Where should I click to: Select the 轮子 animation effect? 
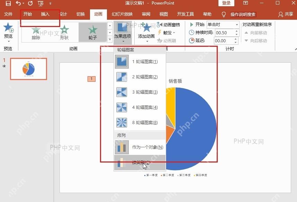[93, 32]
